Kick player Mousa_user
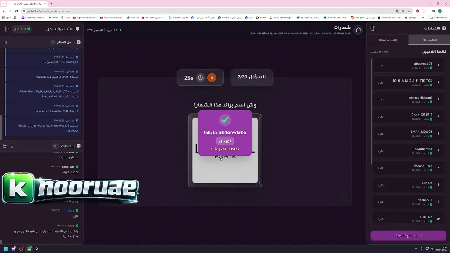Image resolution: width=450 pixels, height=253 pixels. click(x=380, y=168)
